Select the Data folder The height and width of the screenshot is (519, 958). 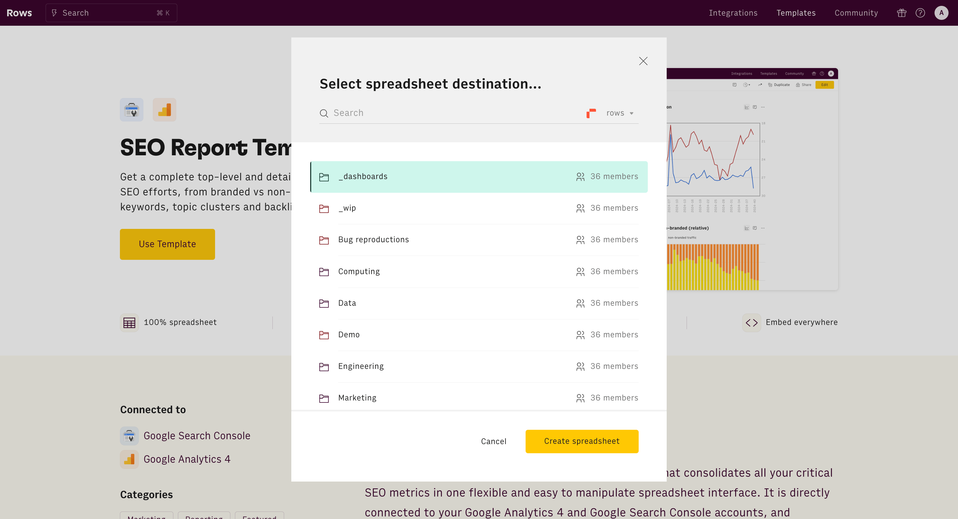479,303
